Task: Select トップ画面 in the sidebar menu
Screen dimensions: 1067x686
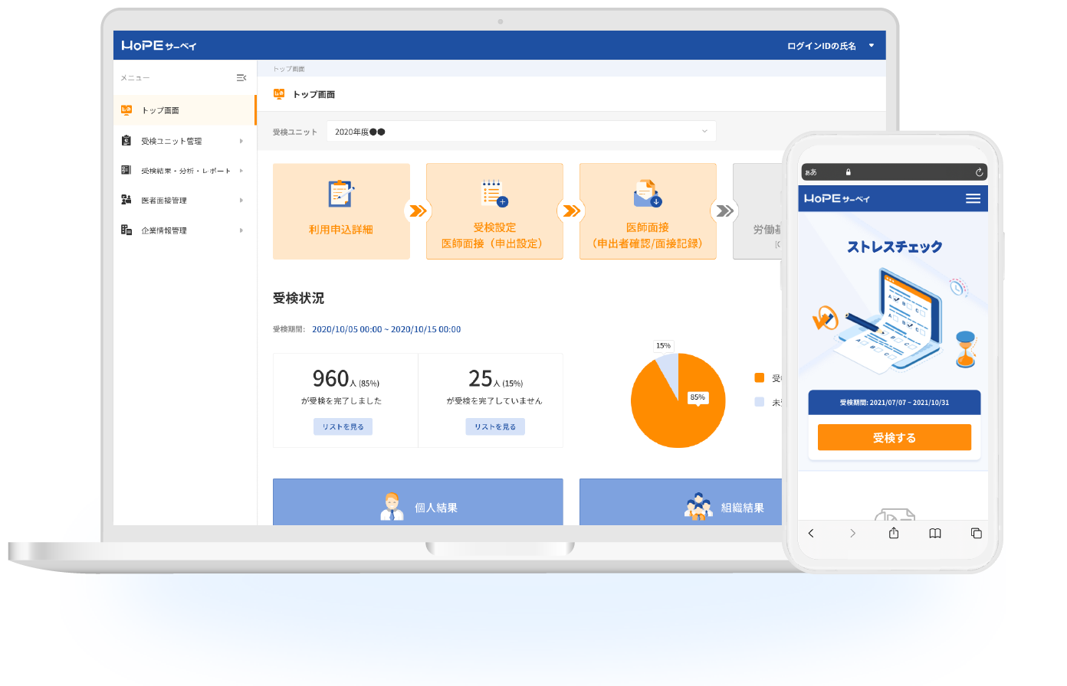Action: pos(185,110)
